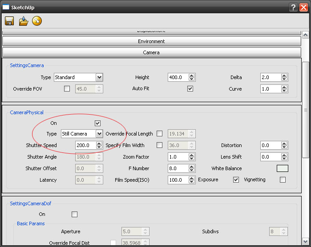Increase the Curve spinner value
Image resolution: width=311 pixels, height=247 pixels.
(x=284, y=87)
